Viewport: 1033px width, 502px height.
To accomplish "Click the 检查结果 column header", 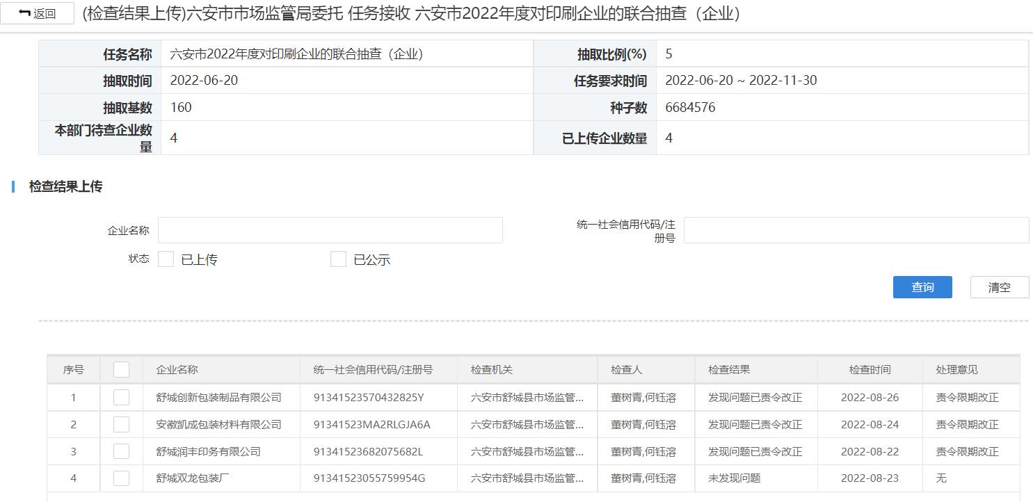I will click(729, 370).
